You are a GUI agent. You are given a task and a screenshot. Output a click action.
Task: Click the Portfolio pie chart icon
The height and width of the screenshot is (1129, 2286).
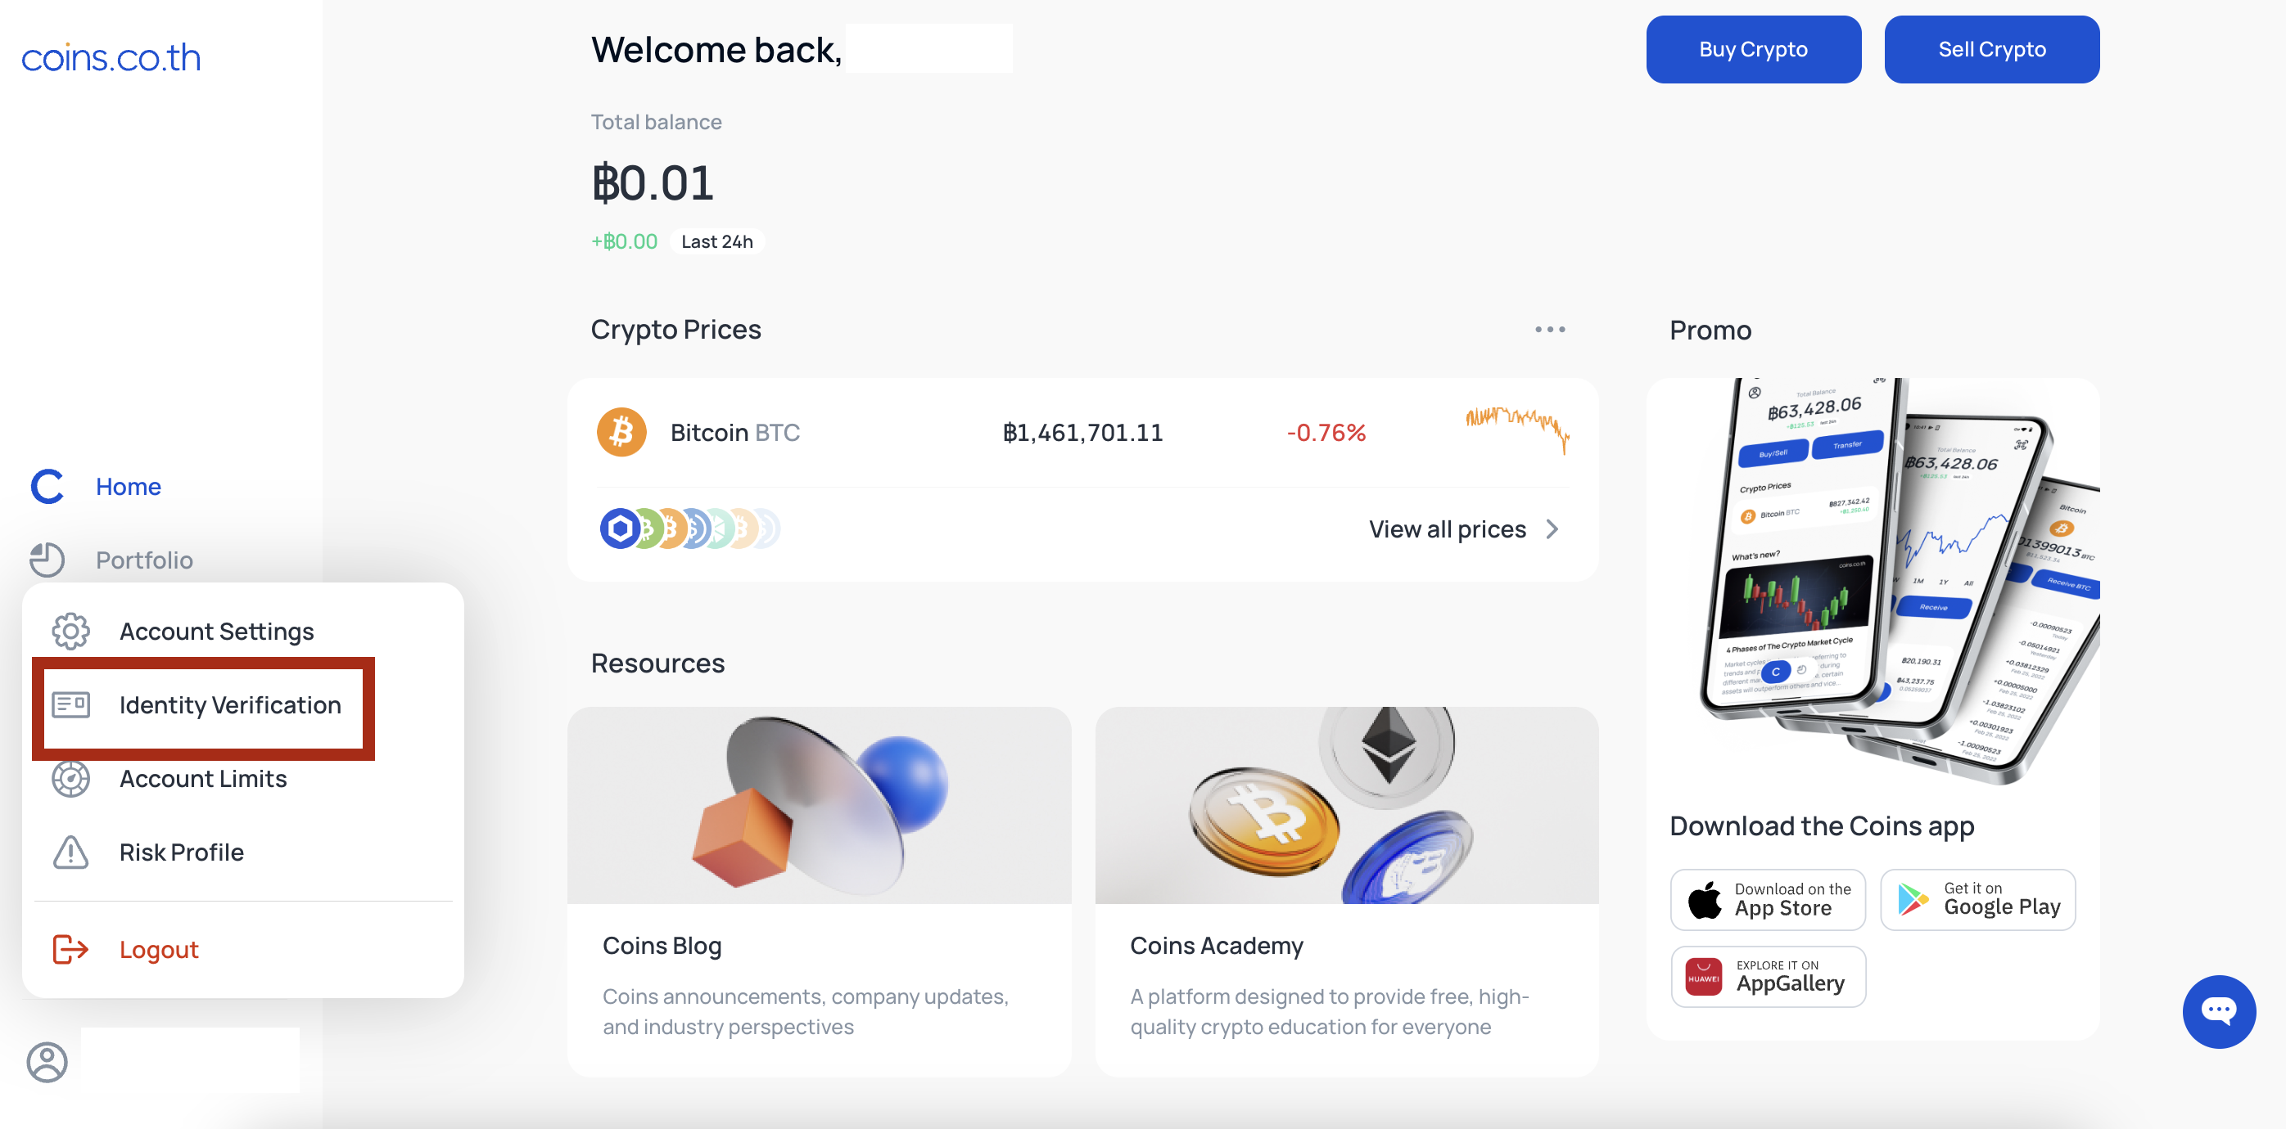tap(47, 560)
